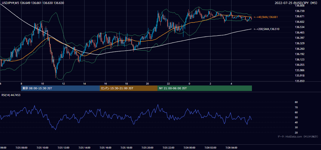Click the 7/25 20:00 time axis label
321x150 pixels.
click(147, 148)
